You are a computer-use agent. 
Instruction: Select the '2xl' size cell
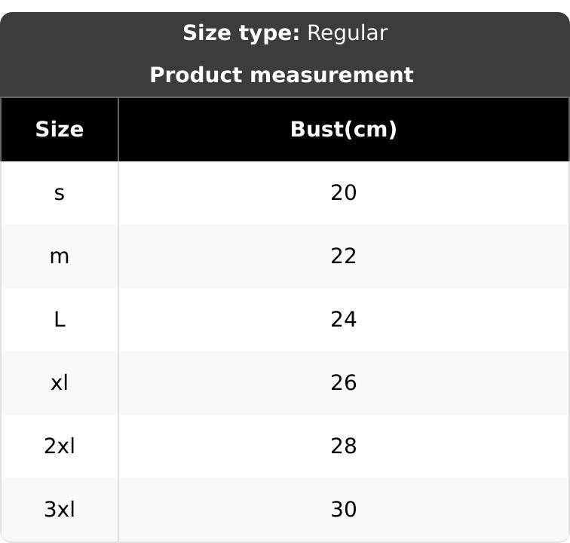[60, 446]
